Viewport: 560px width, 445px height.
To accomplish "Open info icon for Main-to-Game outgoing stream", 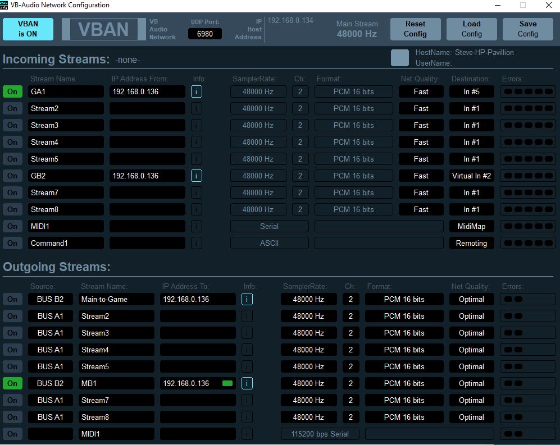I will [247, 299].
